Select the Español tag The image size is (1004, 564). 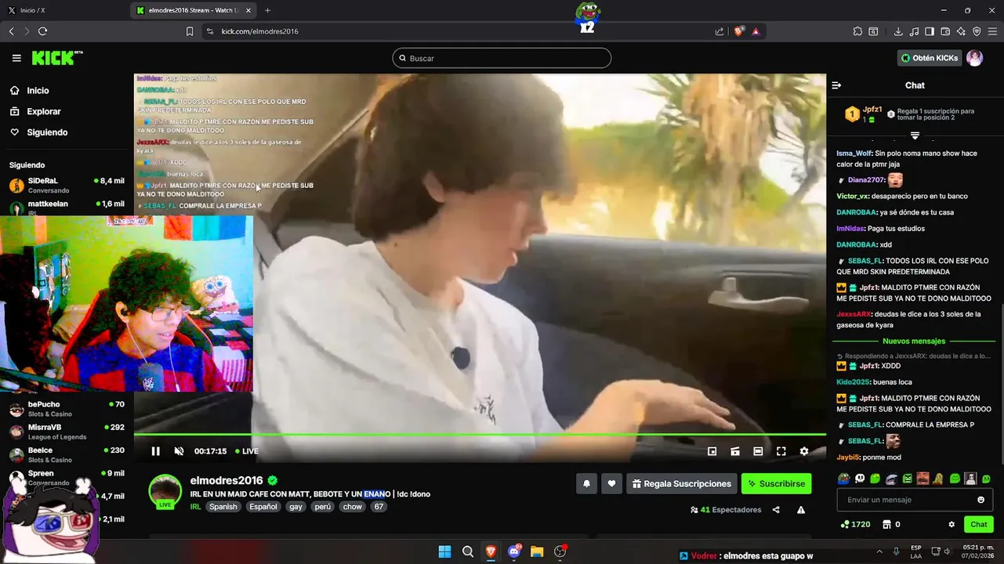pyautogui.click(x=263, y=507)
